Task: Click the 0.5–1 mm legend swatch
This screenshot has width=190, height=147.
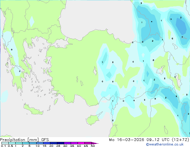Action: 12,143
